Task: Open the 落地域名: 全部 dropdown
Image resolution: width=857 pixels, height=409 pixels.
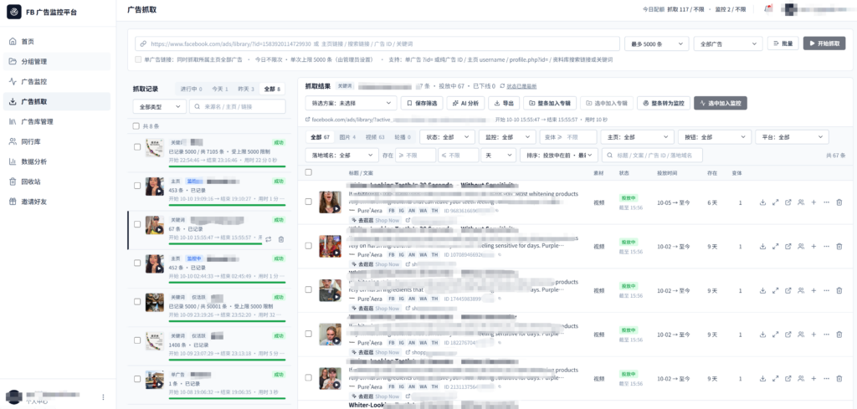Action: click(x=341, y=155)
